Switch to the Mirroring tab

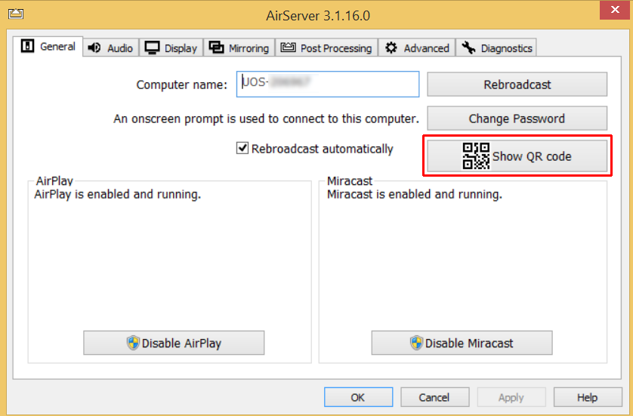pos(248,48)
